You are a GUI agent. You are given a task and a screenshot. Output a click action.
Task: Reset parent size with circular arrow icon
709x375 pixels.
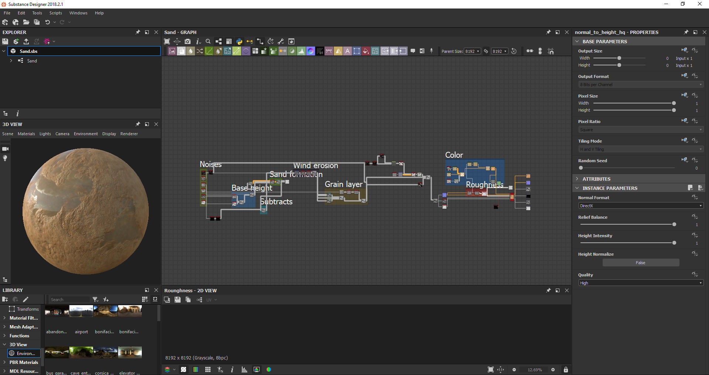click(x=514, y=51)
